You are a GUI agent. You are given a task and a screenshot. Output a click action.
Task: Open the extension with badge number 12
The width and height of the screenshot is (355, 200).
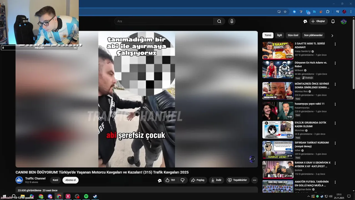point(308,12)
